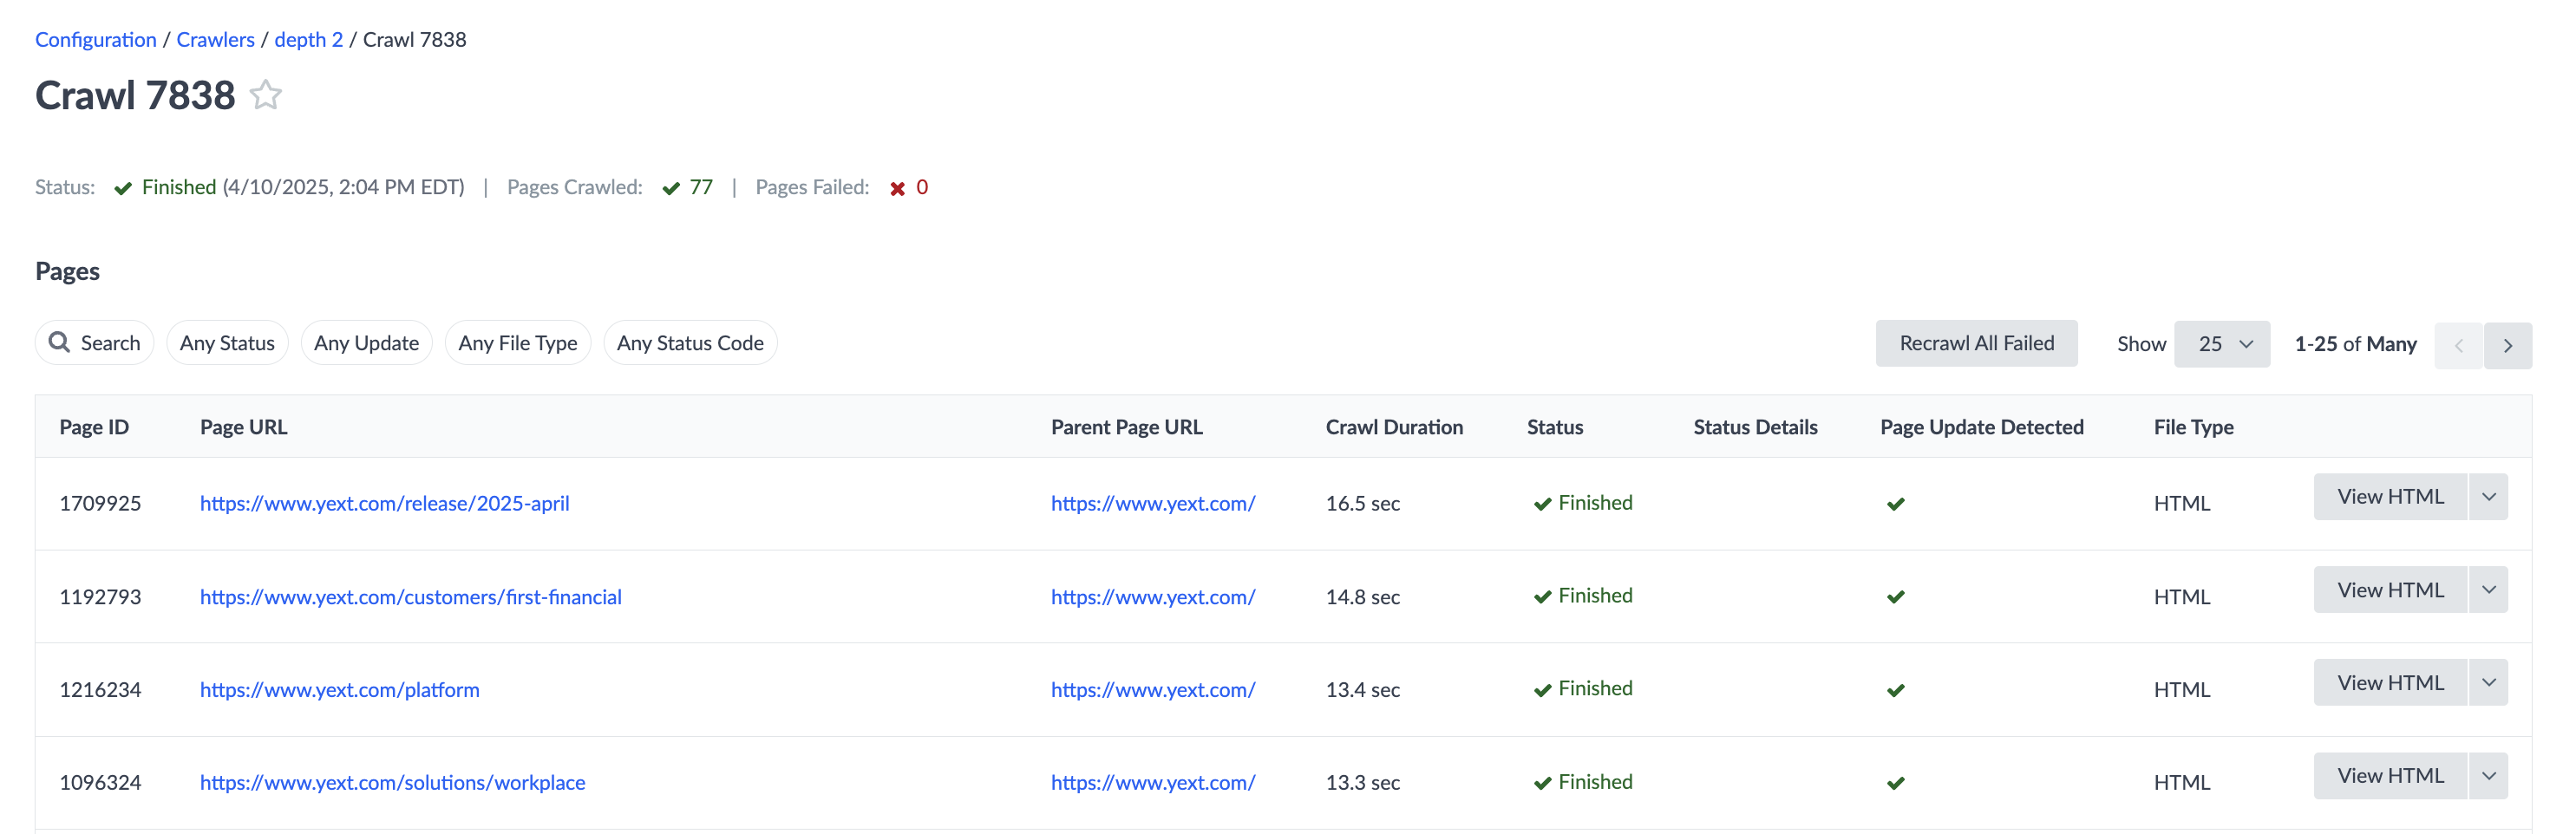This screenshot has height=834, width=2576.
Task: Open the Show 25 rows dropdown
Action: point(2222,344)
